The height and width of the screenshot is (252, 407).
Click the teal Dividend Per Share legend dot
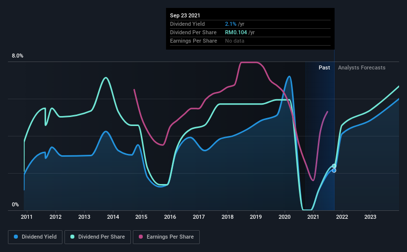72,237
